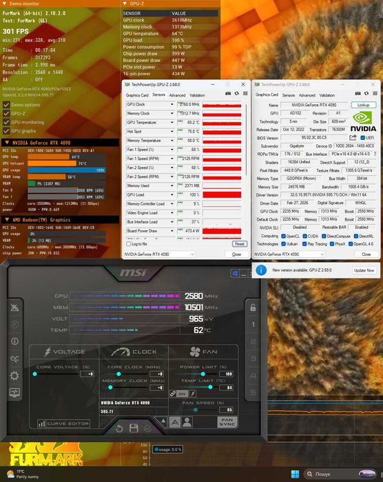
Task: Open hamburger menu in GPU-Z Graphics Card window
Action: pos(375,94)
